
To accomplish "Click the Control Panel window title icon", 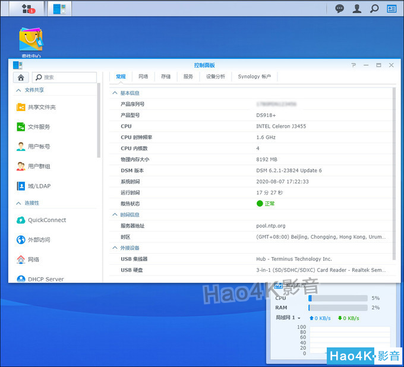I will click(x=17, y=65).
